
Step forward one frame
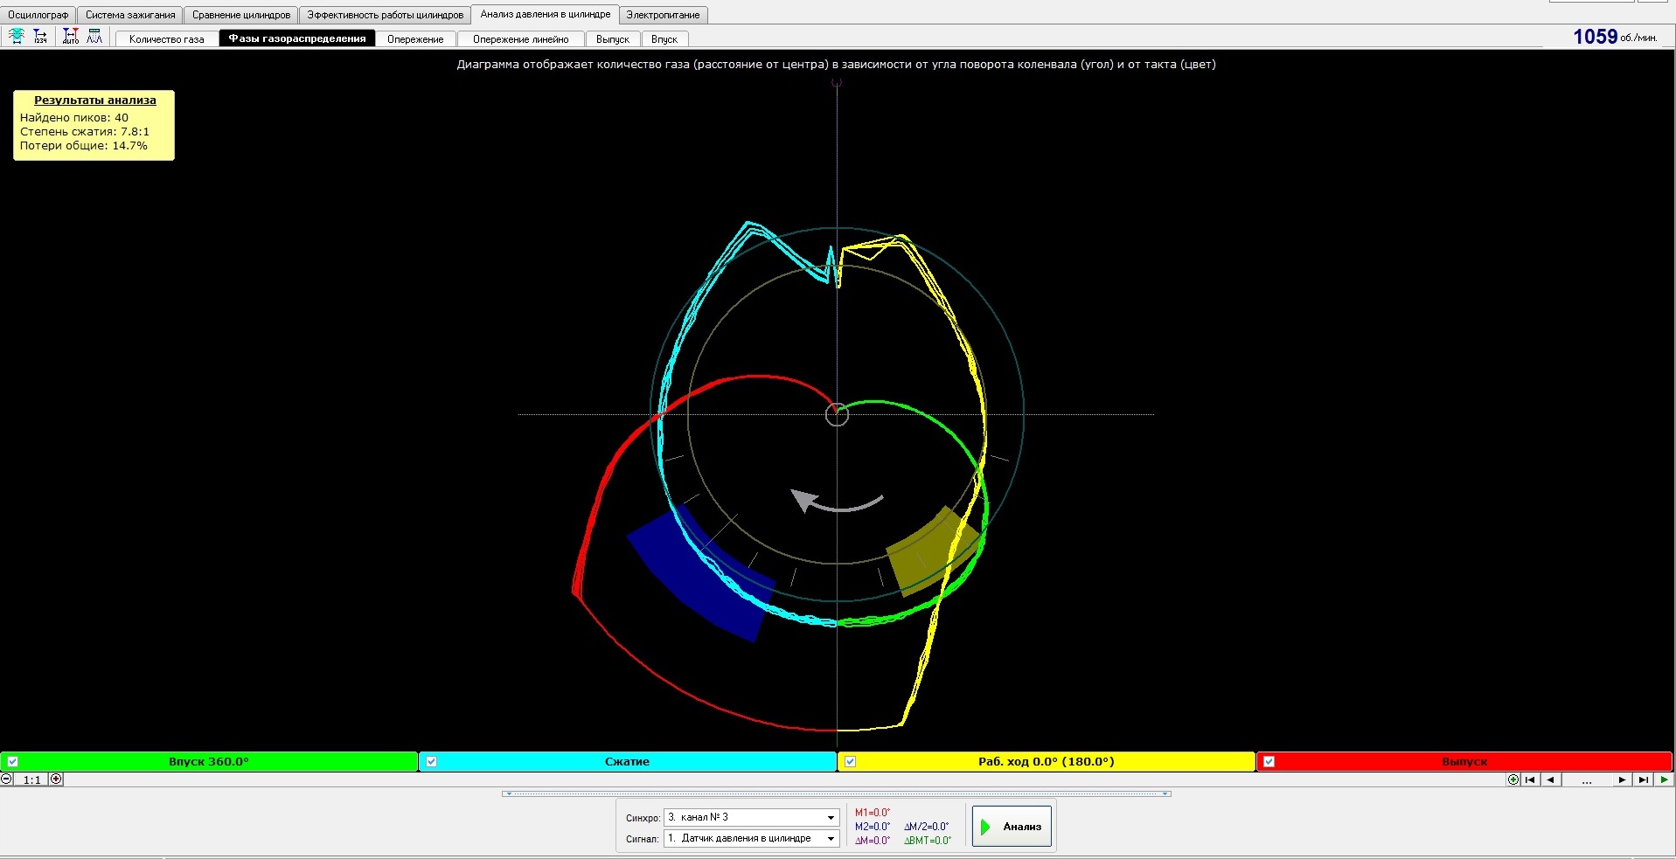coord(1622,779)
